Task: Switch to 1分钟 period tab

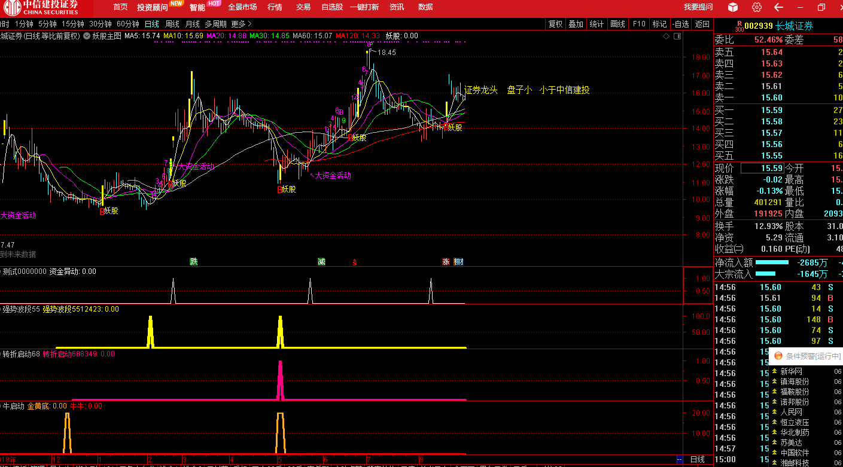Action: (24, 25)
